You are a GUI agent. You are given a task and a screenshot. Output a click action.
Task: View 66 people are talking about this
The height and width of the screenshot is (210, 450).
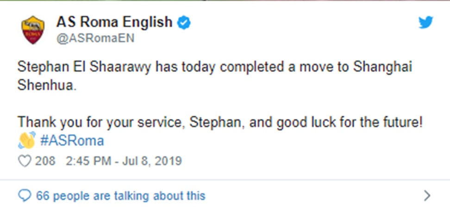tap(120, 196)
